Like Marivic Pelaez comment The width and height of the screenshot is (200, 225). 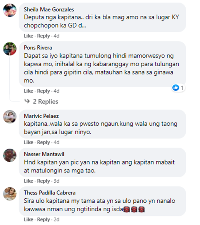click(29, 142)
